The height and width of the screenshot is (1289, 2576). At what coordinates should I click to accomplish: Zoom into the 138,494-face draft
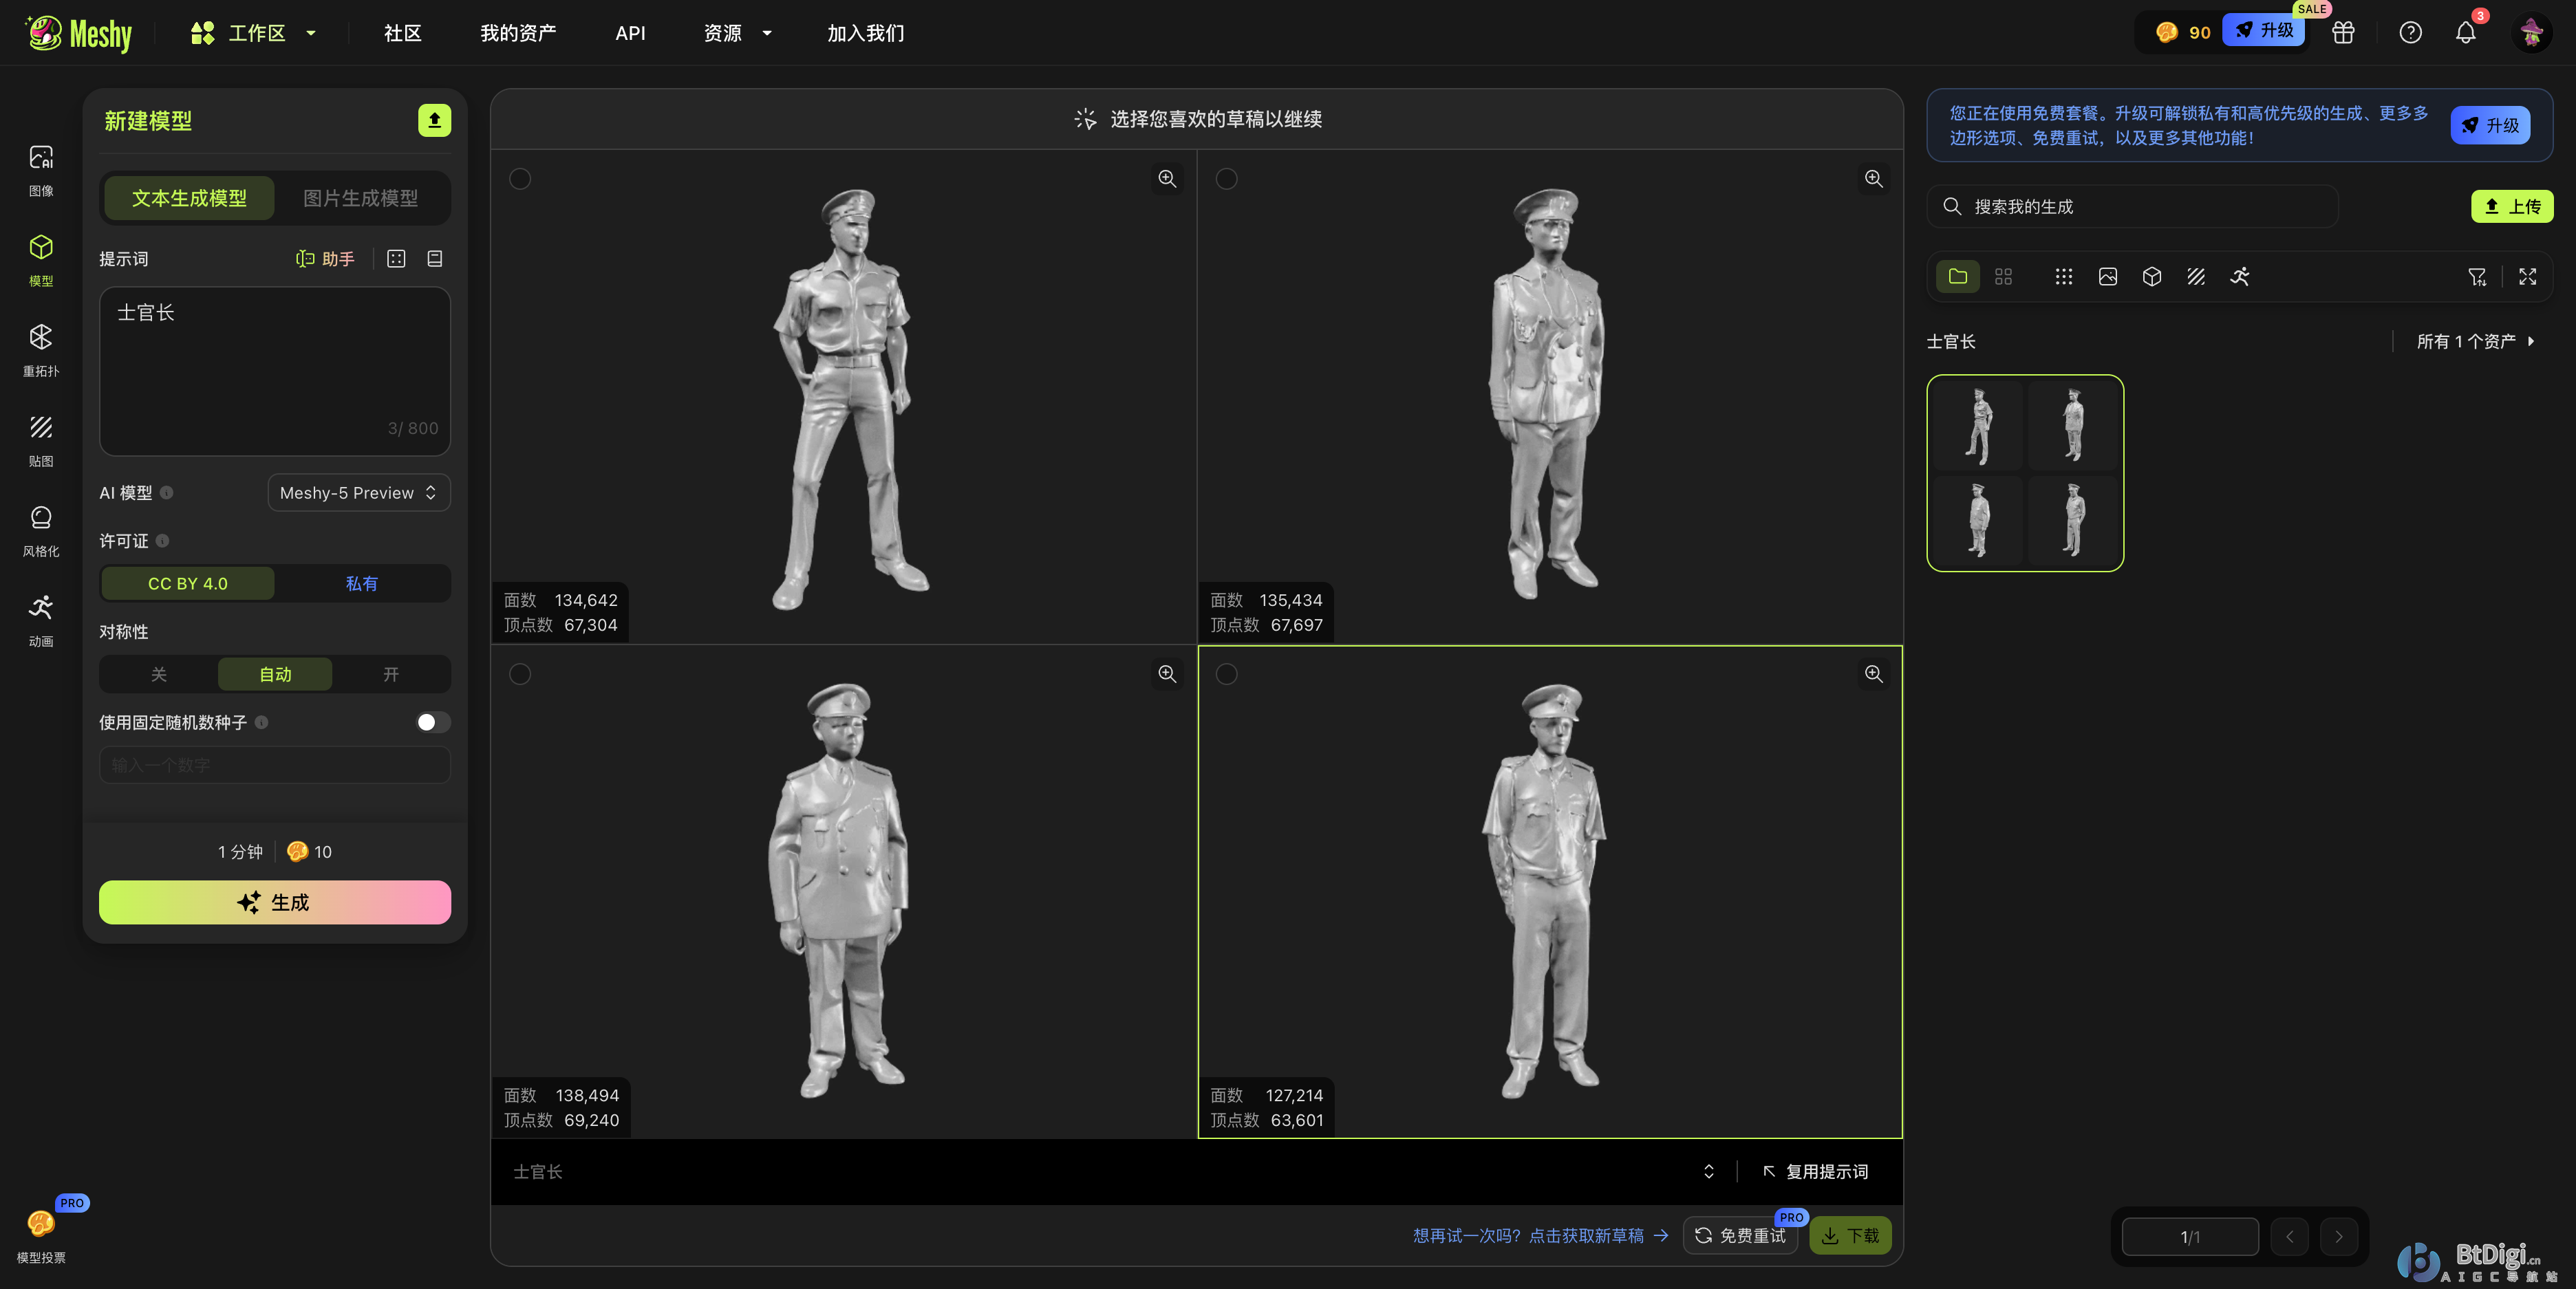pos(1167,674)
